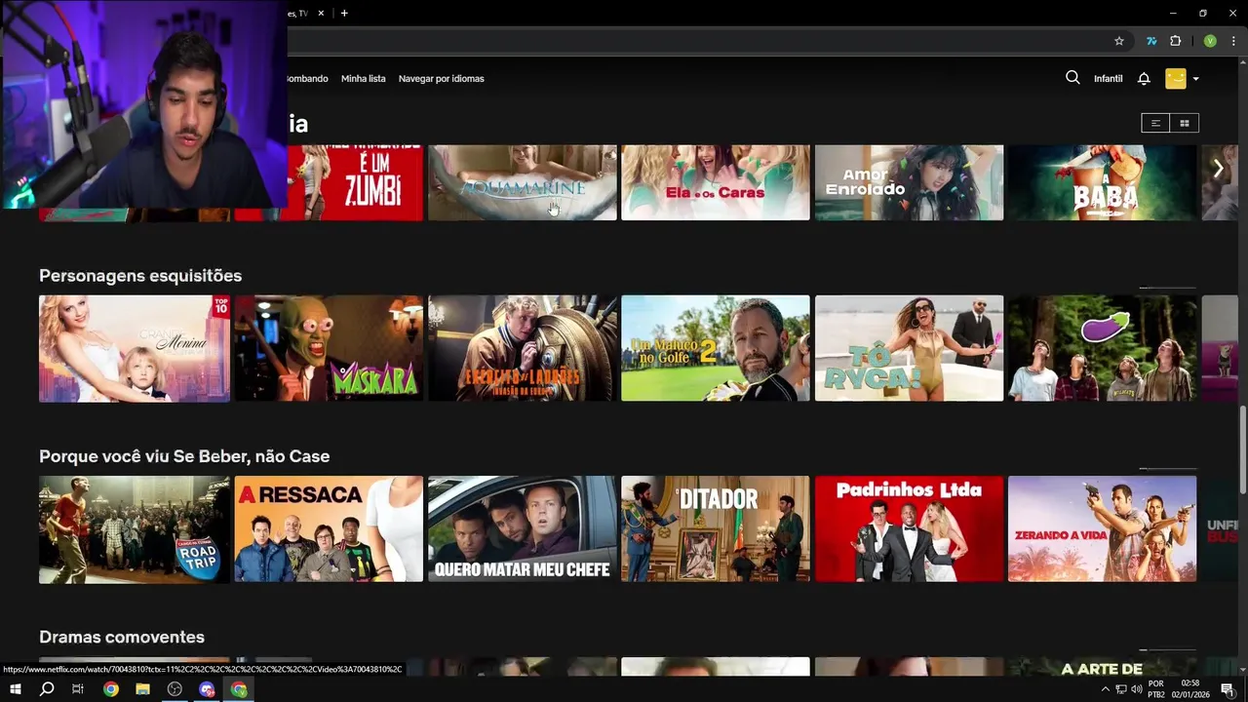Click the POR PTB2 language indicator
This screenshot has height=702, width=1248.
[1156, 689]
